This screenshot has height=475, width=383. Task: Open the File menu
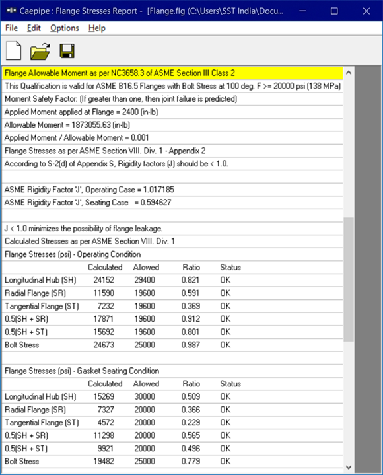pyautogui.click(x=11, y=28)
